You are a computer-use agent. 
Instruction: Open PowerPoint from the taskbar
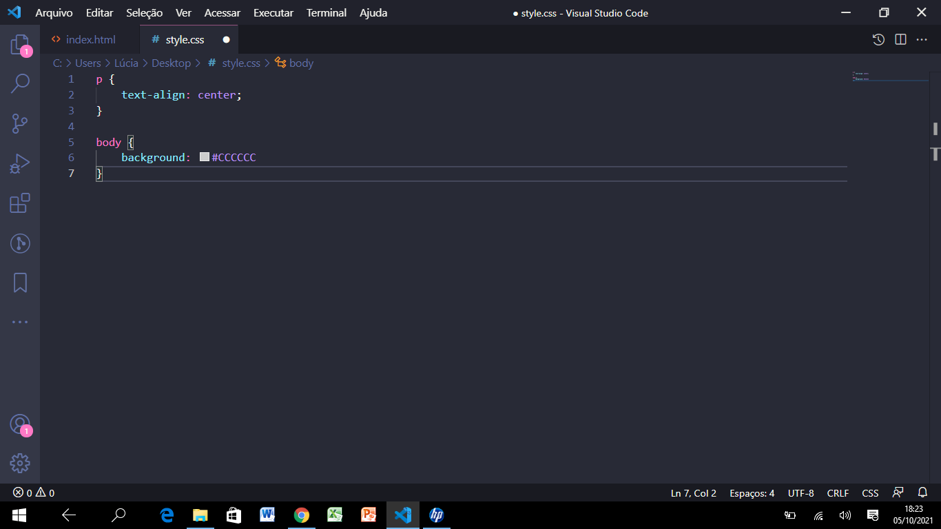click(369, 515)
